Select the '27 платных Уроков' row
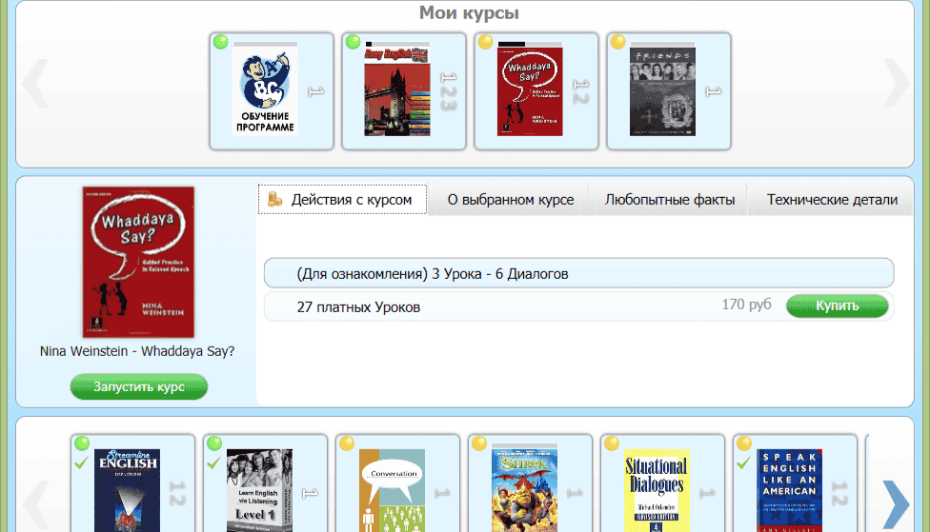Screen dimensions: 930x532 [579, 306]
